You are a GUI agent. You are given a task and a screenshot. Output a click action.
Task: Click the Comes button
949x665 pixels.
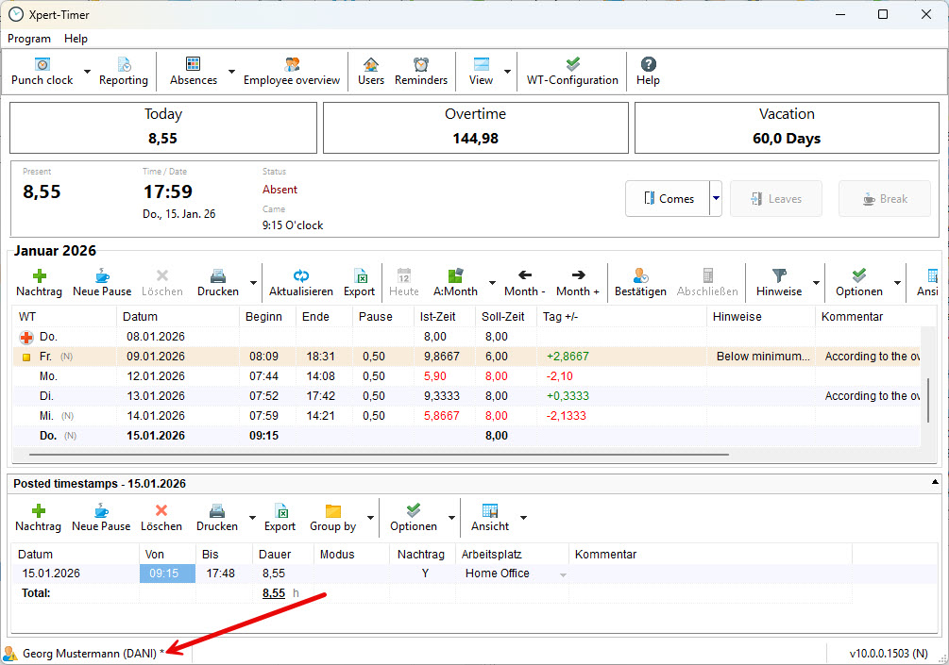[668, 199]
